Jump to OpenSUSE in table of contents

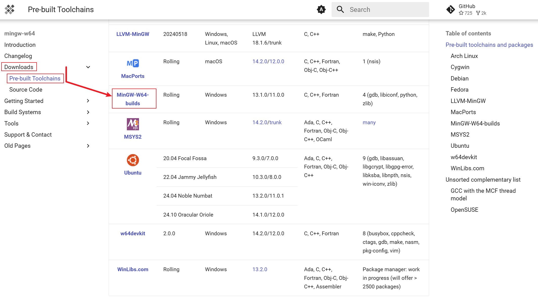click(x=464, y=210)
